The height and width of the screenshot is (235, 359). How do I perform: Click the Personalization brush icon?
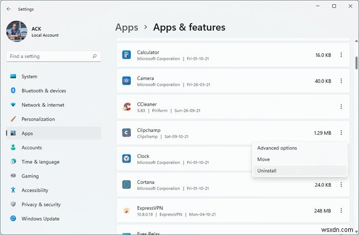13,119
